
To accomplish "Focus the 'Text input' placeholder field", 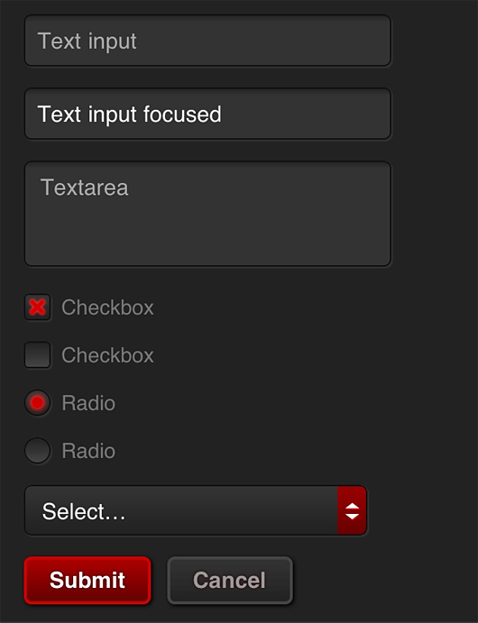I will pos(207,41).
